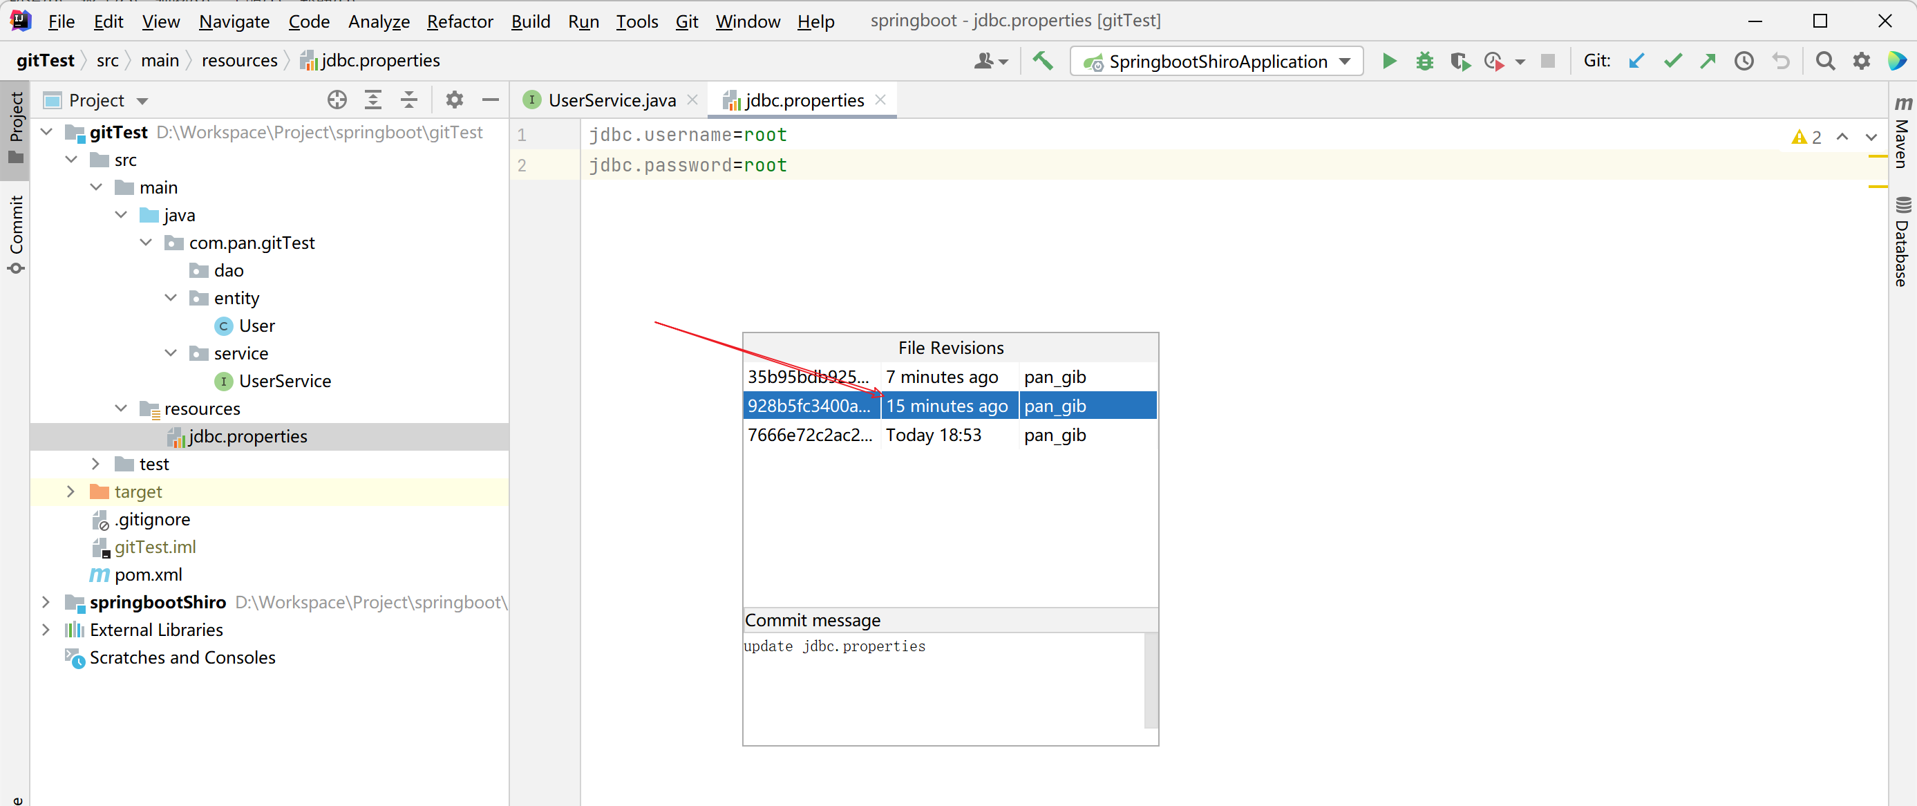The image size is (1917, 806).
Task: Click Git Commit checkmark icon
Action: click(1672, 61)
